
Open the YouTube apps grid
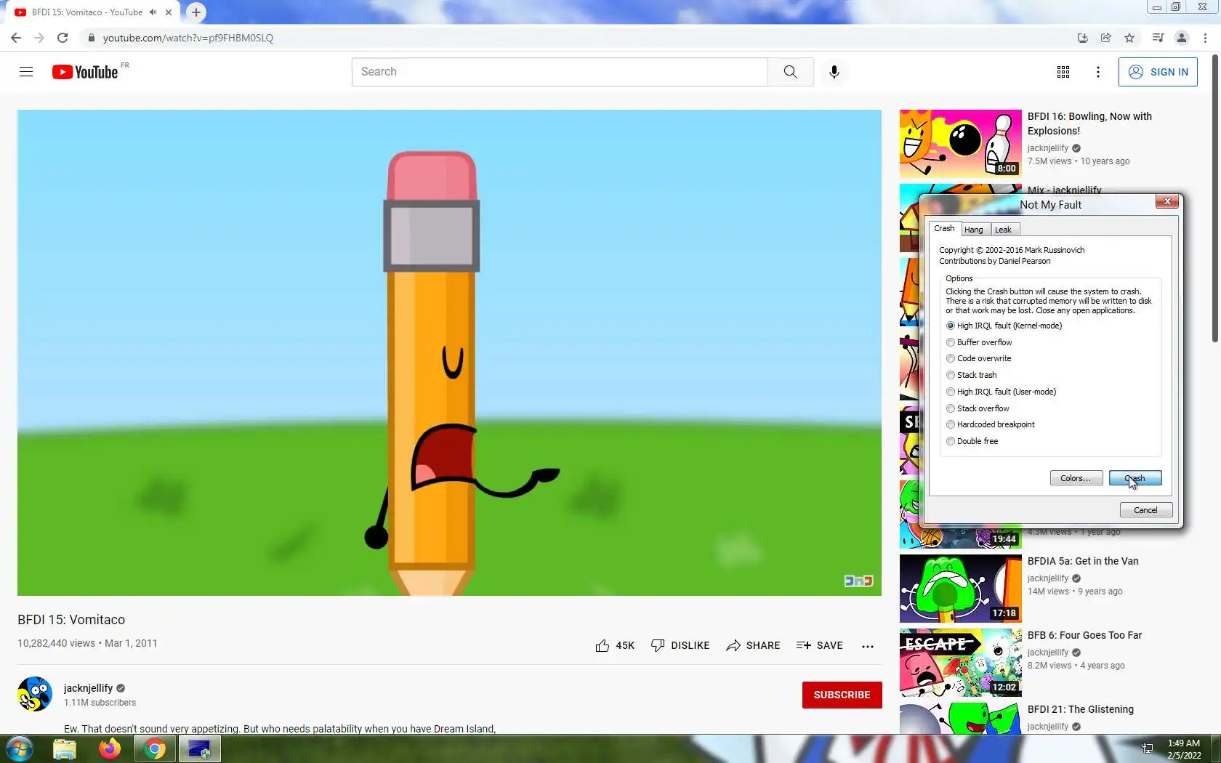[1063, 72]
